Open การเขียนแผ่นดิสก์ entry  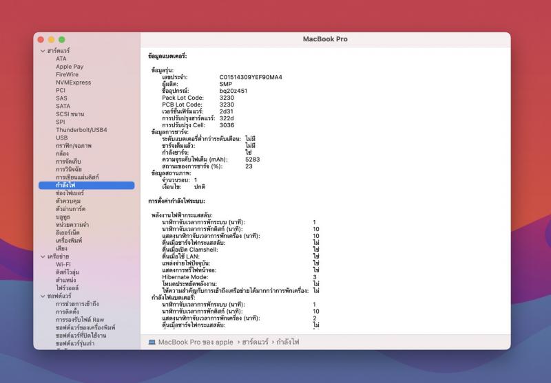tap(77, 177)
